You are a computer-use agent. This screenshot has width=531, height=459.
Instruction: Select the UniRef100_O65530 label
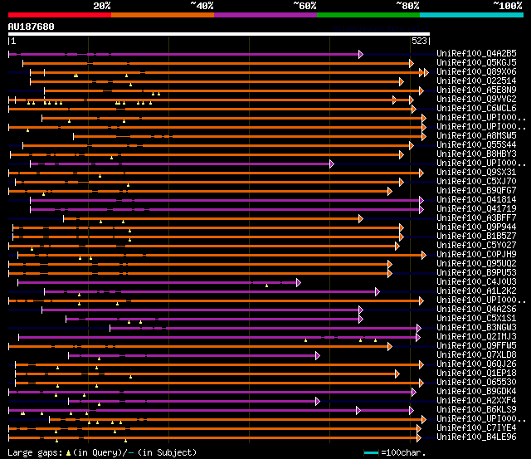[x=476, y=383]
